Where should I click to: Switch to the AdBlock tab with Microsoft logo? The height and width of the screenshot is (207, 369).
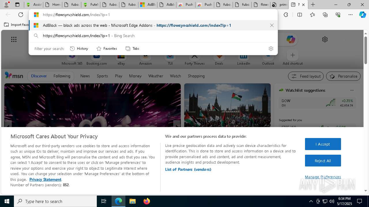(147, 5)
